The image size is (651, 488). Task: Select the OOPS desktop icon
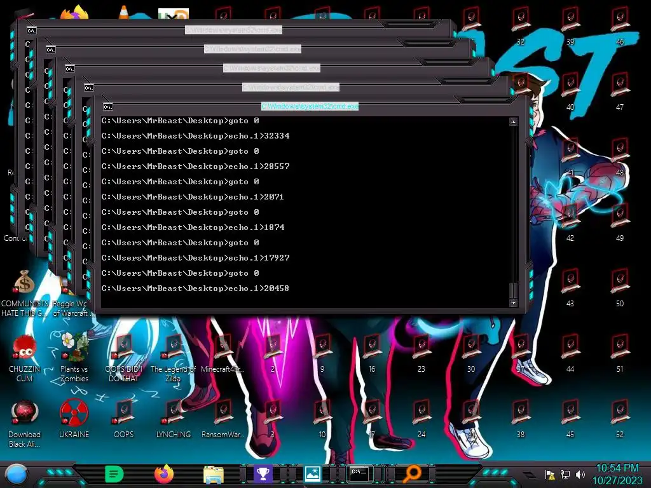click(x=124, y=418)
